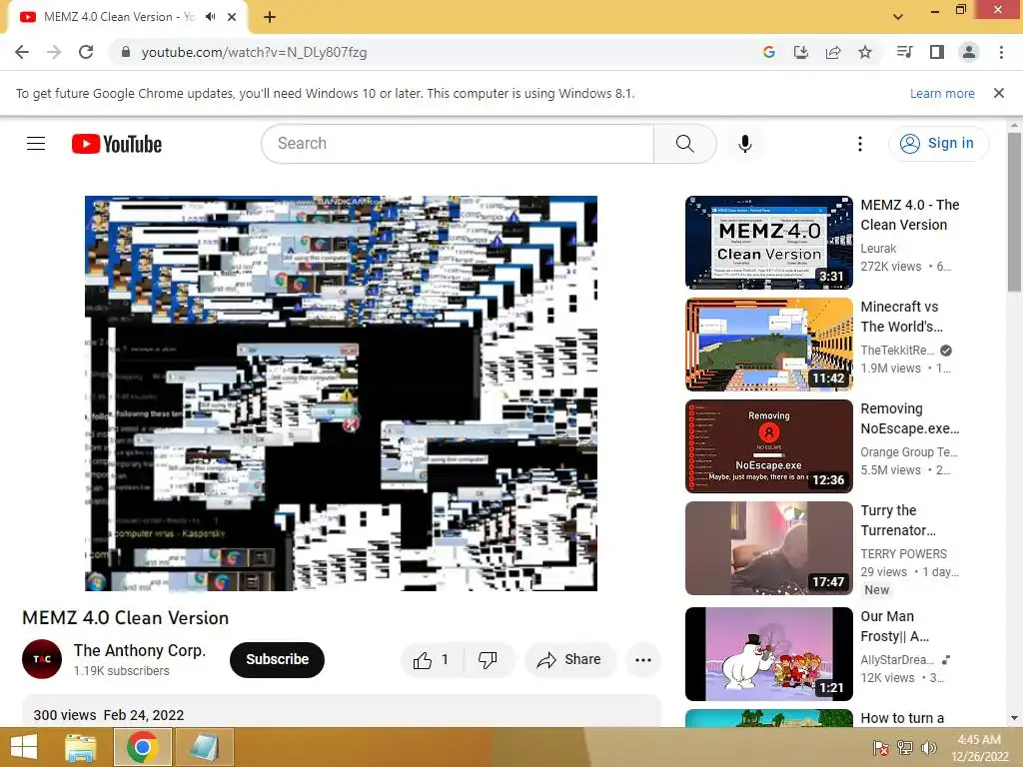Screen dimensions: 1023x767
Task: Click Leurak channel name
Action: click(x=878, y=249)
